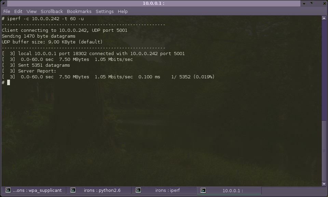
Task: Click the terminal prompt cursor block
Action: pyautogui.click(x=9, y=82)
